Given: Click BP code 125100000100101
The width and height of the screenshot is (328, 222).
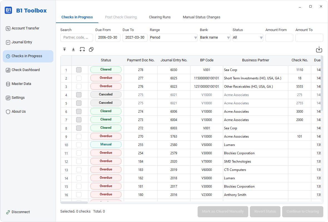Looking at the screenshot, I should click(x=207, y=87).
